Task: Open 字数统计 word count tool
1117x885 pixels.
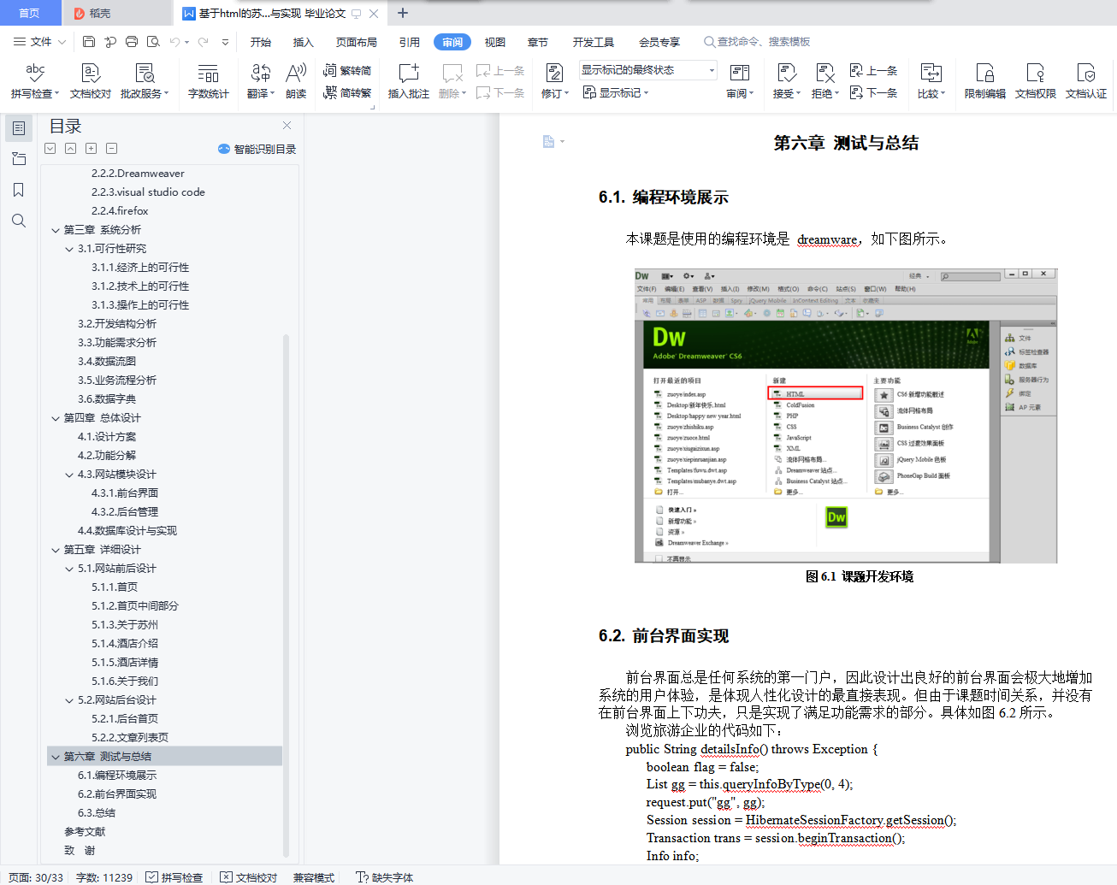Action: coord(209,81)
